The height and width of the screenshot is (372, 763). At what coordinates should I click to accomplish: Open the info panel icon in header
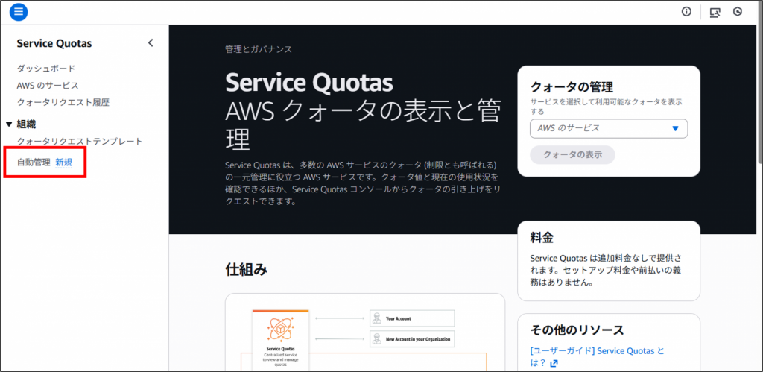[686, 12]
